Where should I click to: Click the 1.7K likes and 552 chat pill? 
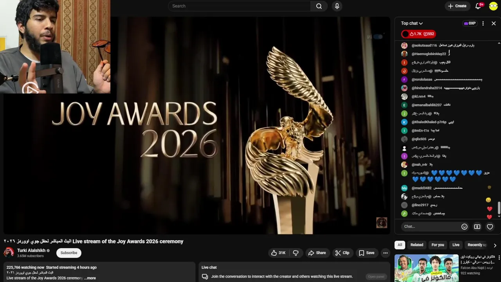click(418, 34)
